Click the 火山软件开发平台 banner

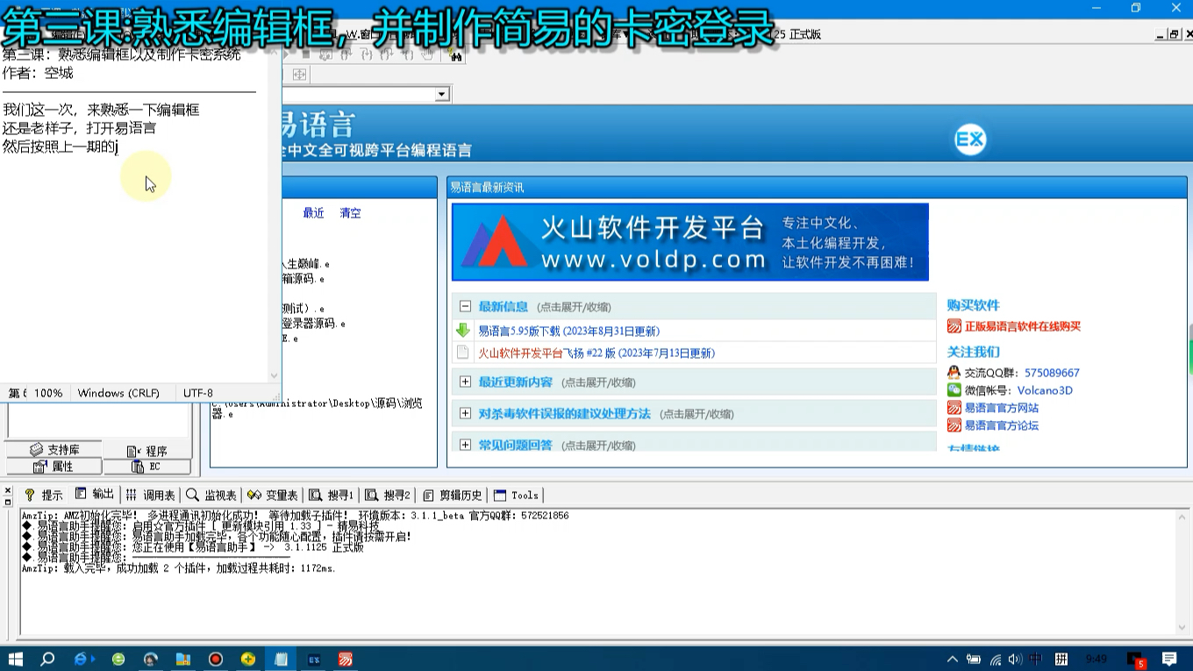pos(689,242)
